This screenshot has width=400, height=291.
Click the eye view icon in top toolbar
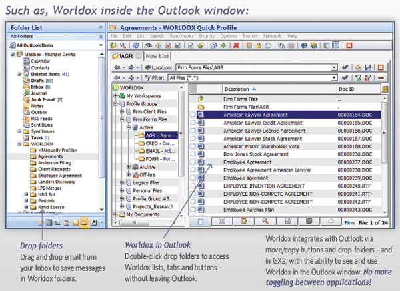click(x=149, y=45)
